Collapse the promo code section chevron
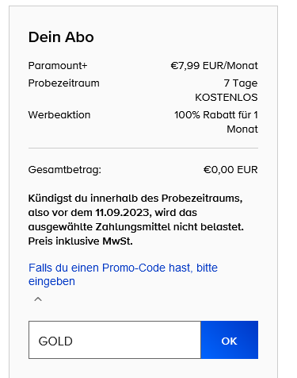 click(x=38, y=299)
